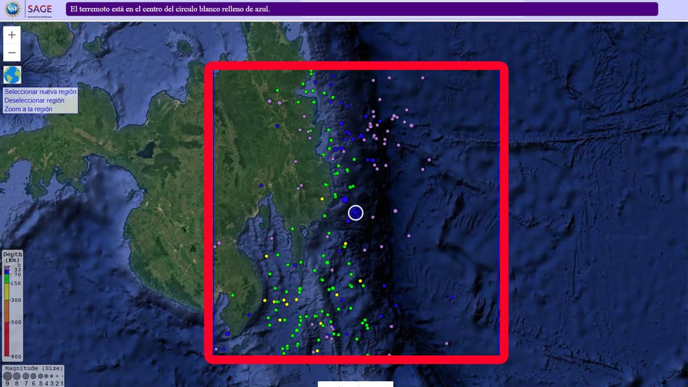
Task: Click the magnitude 9 circle in legend
Action: click(7, 377)
